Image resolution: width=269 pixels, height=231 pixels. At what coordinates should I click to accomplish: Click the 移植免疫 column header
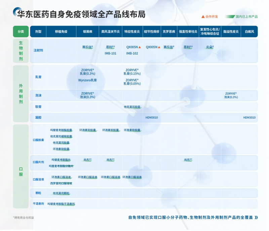coord(61,32)
